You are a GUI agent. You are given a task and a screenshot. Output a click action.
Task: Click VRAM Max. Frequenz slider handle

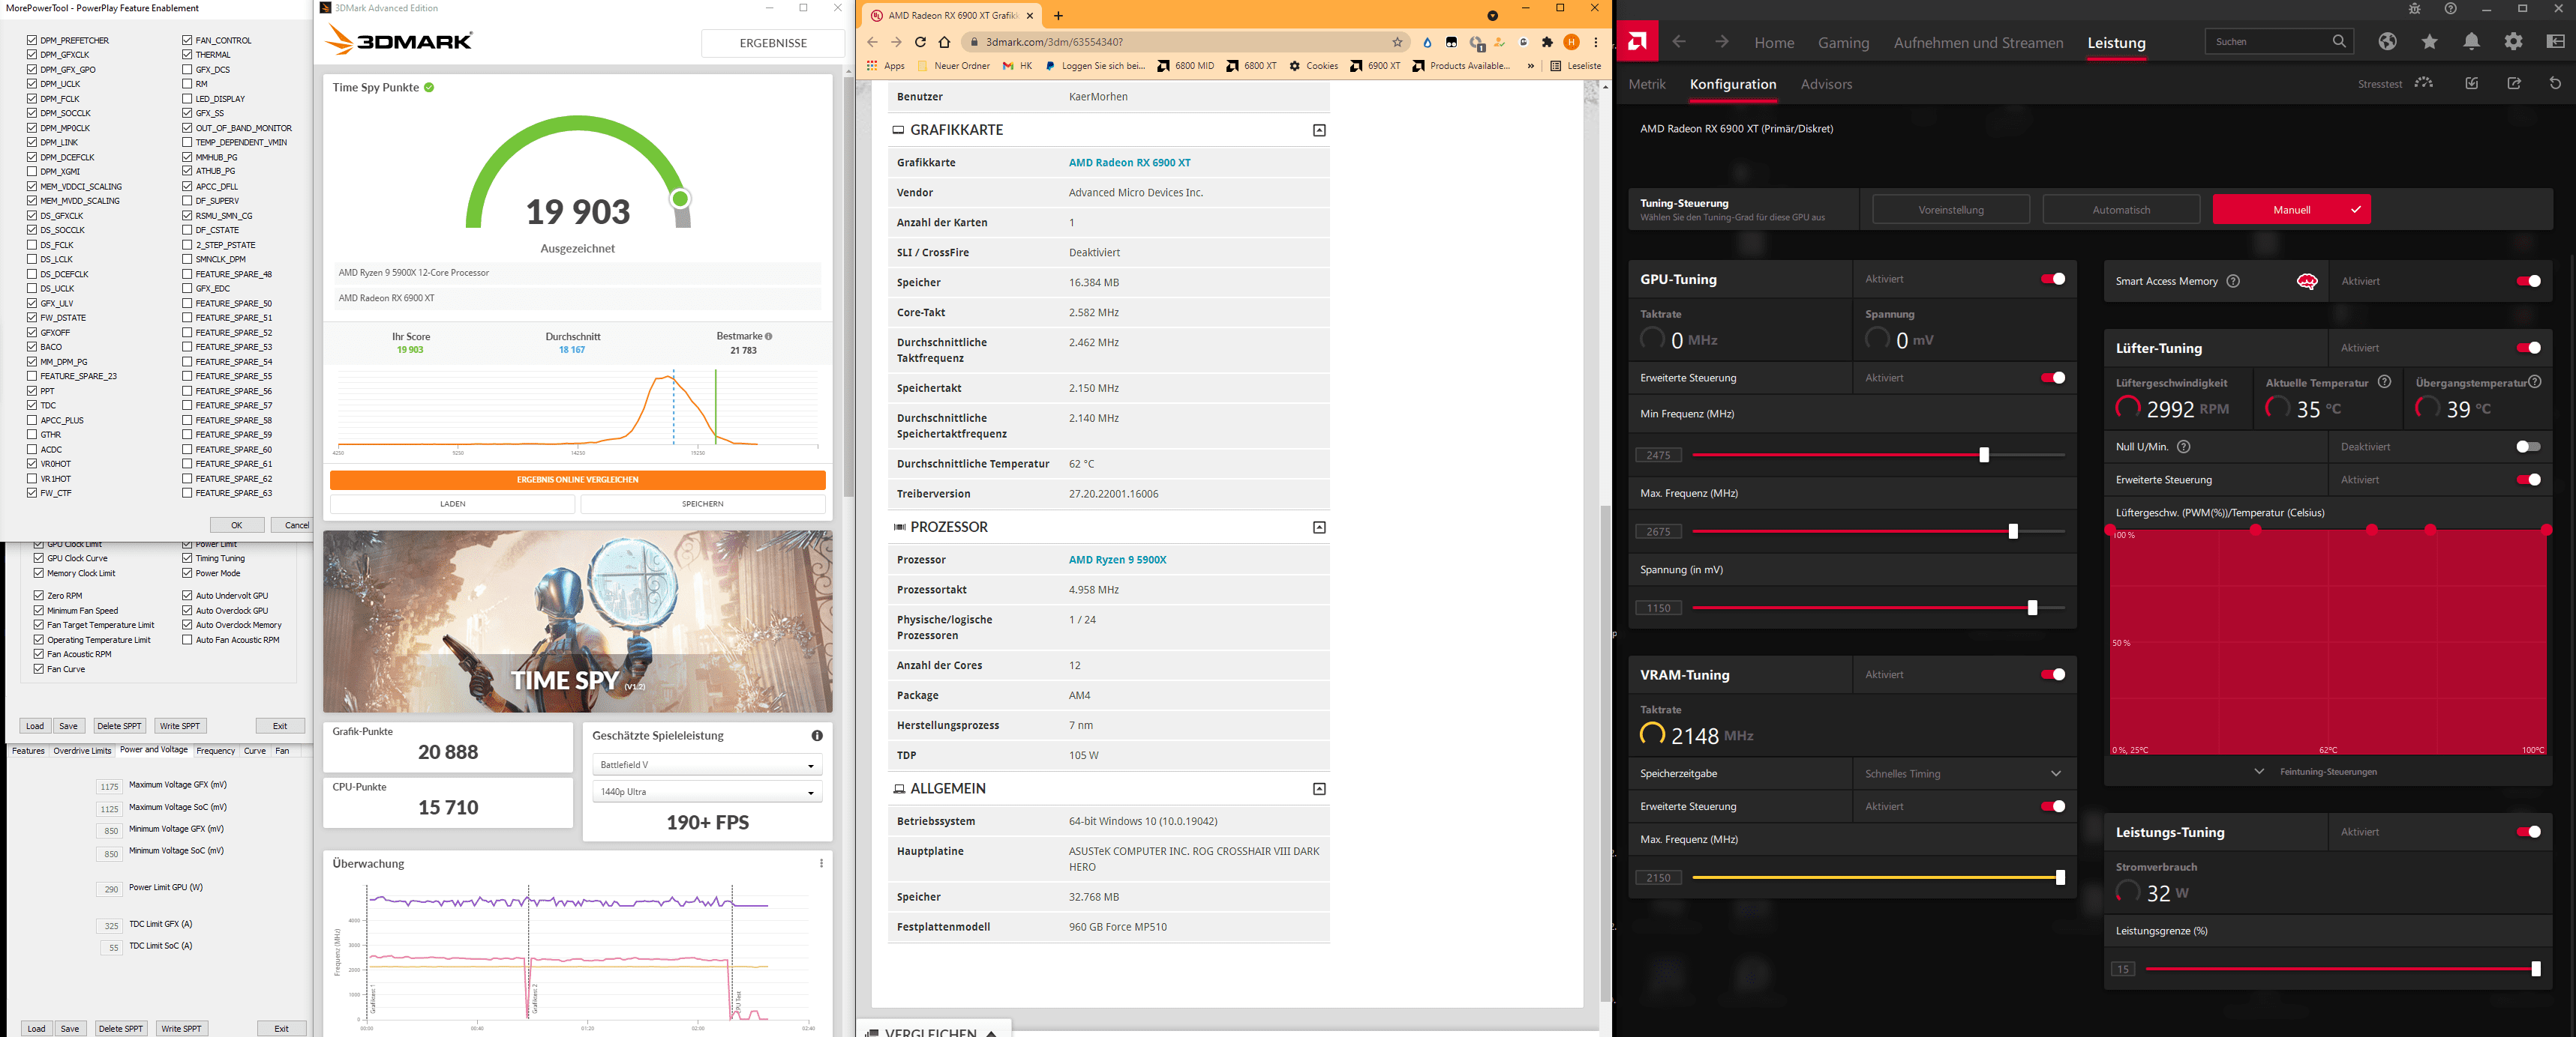coord(2060,877)
